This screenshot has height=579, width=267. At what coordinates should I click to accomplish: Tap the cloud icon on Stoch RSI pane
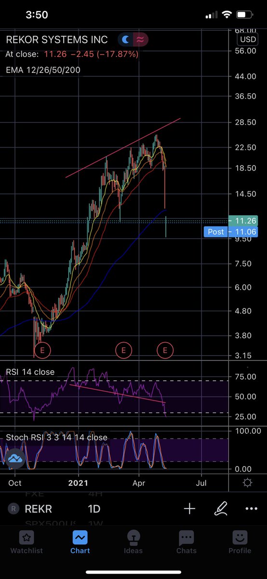click(15, 458)
